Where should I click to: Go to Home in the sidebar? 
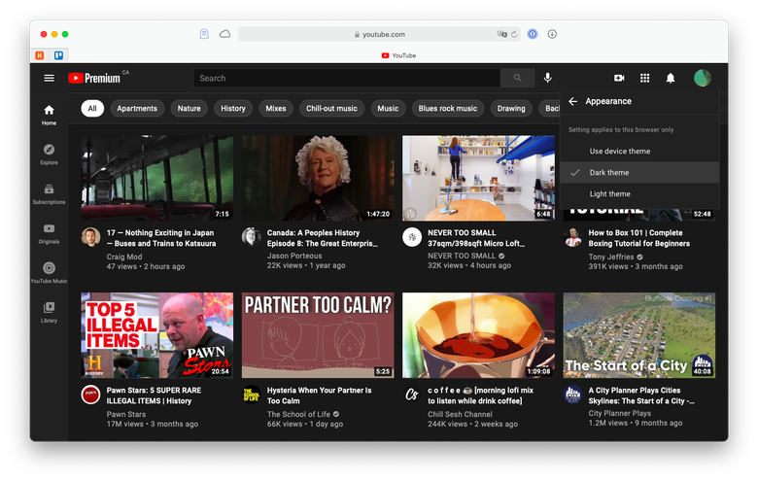click(x=49, y=115)
